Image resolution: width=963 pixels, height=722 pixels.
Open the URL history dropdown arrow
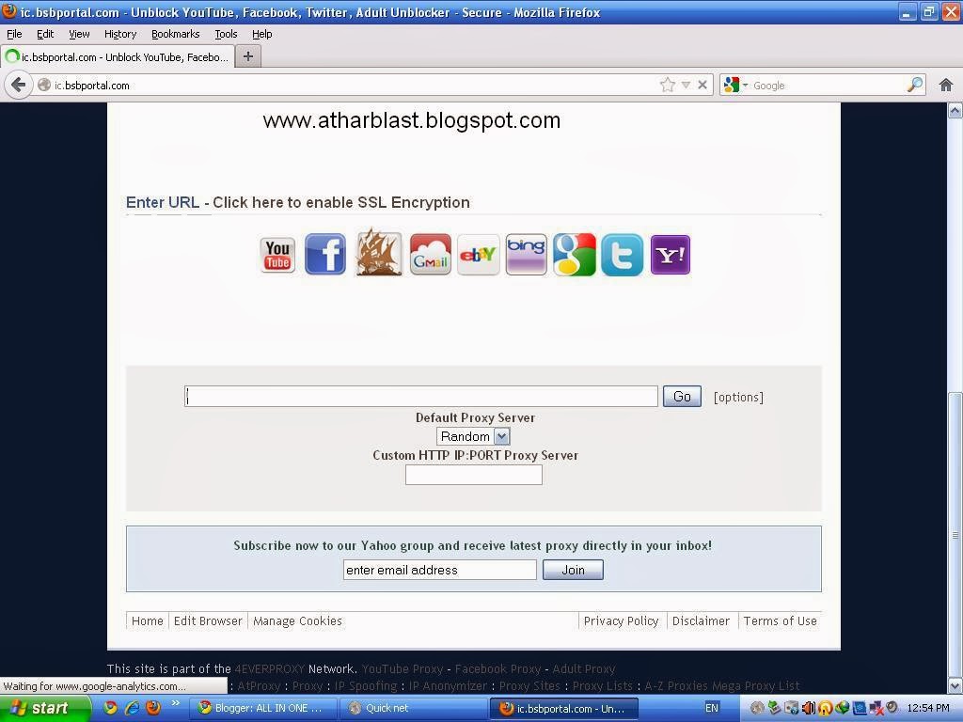686,85
